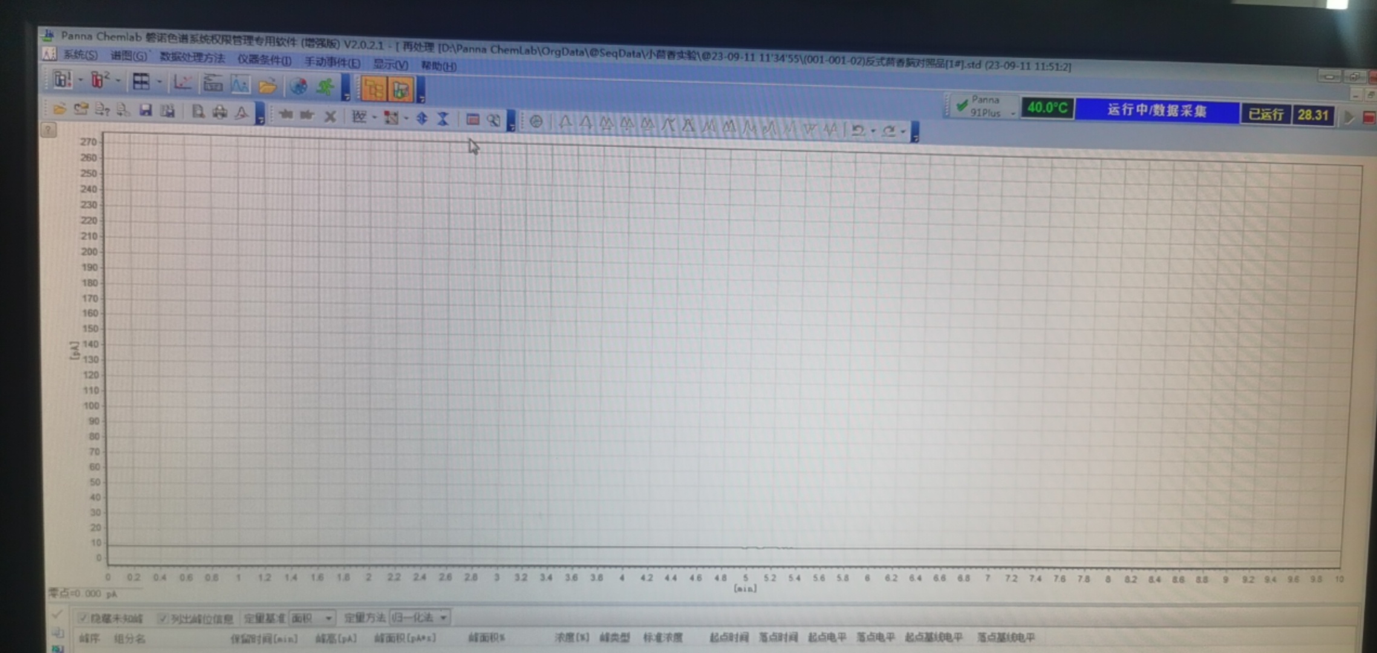Open the 数据处理方法 menu

[x=192, y=58]
